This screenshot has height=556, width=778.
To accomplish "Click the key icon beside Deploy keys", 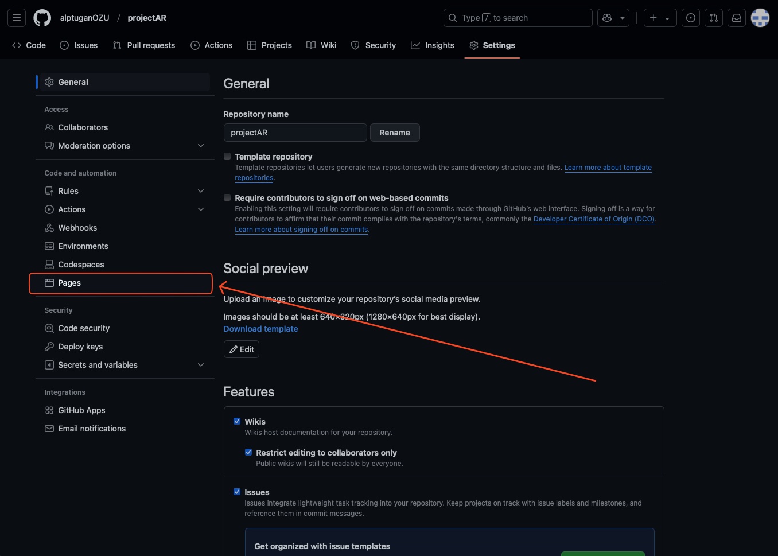I will [49, 347].
